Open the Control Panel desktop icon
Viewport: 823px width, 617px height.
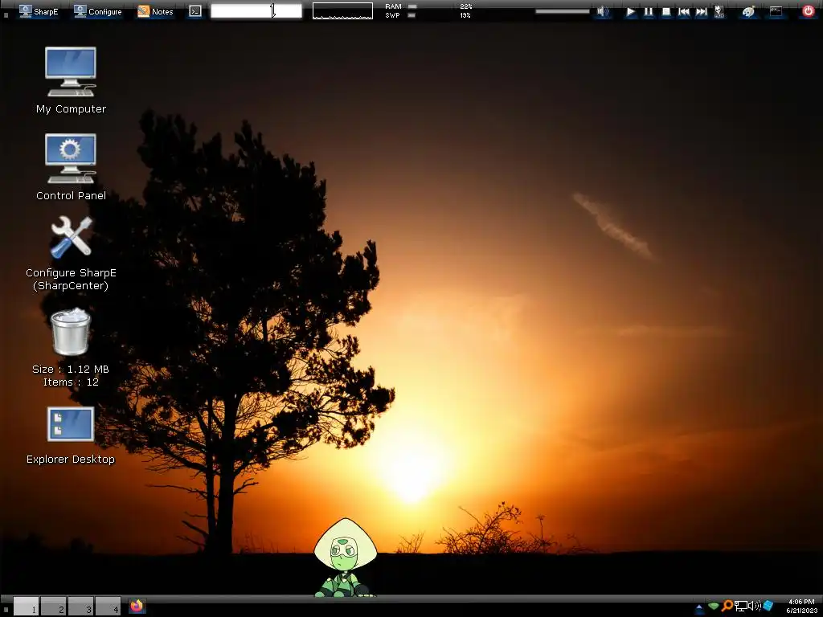71,158
